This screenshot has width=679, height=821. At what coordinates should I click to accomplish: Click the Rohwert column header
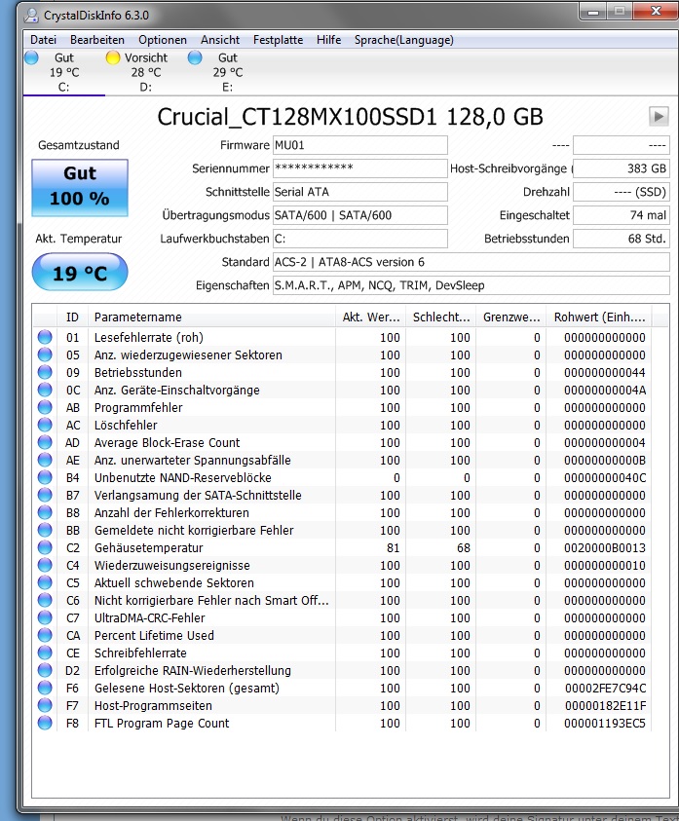[599, 317]
